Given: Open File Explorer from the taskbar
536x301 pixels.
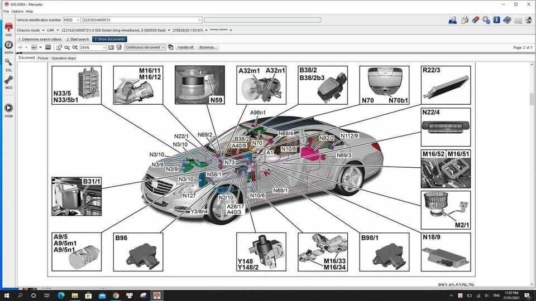Looking at the screenshot, I should (x=74, y=295).
